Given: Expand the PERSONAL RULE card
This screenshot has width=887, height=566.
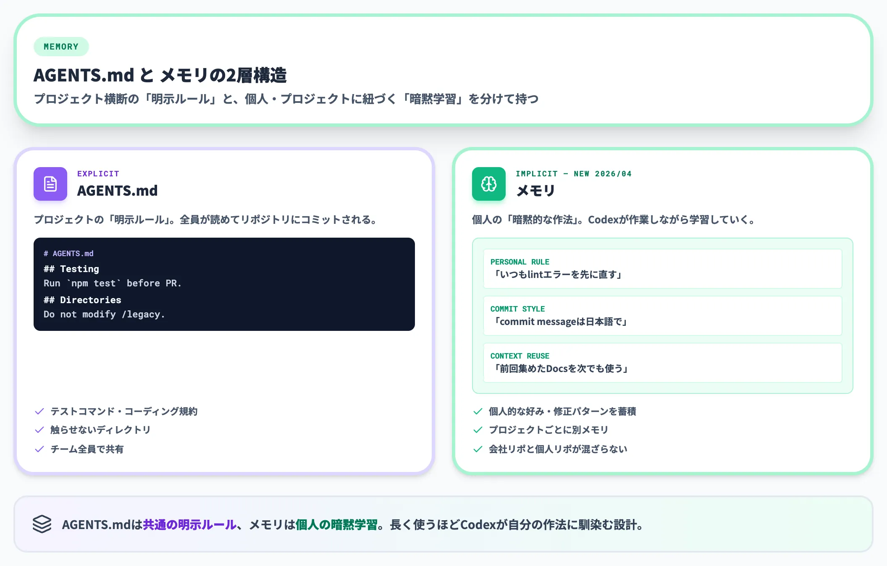Looking at the screenshot, I should (x=663, y=269).
